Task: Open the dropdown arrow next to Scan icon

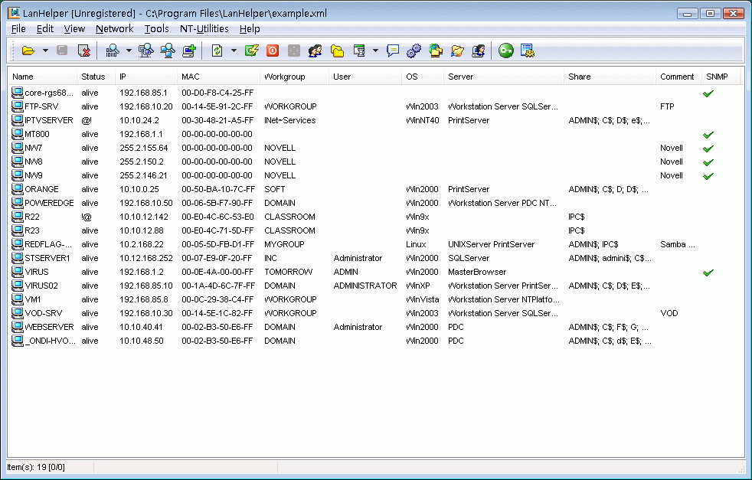Action: (129, 51)
